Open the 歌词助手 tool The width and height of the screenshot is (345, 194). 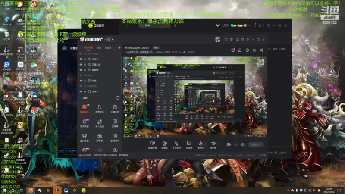click(x=115, y=138)
